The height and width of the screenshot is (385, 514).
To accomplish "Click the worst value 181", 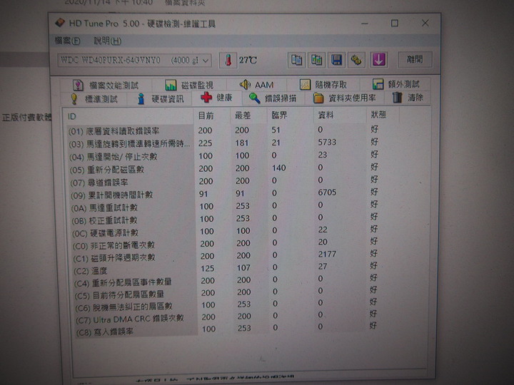I will tap(241, 143).
